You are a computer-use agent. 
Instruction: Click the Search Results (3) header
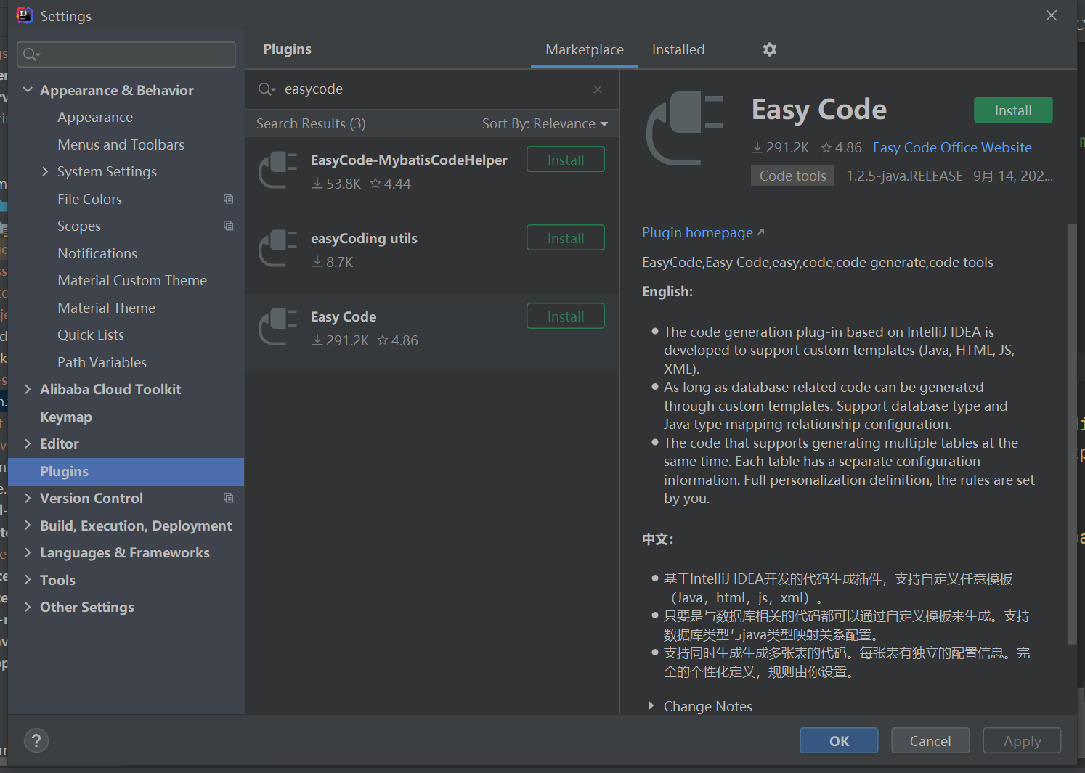click(311, 124)
